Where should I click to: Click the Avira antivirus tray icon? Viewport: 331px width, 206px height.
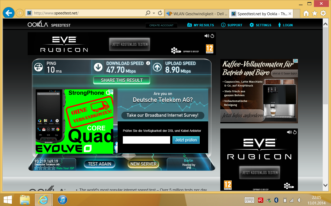pyautogui.click(x=260, y=200)
